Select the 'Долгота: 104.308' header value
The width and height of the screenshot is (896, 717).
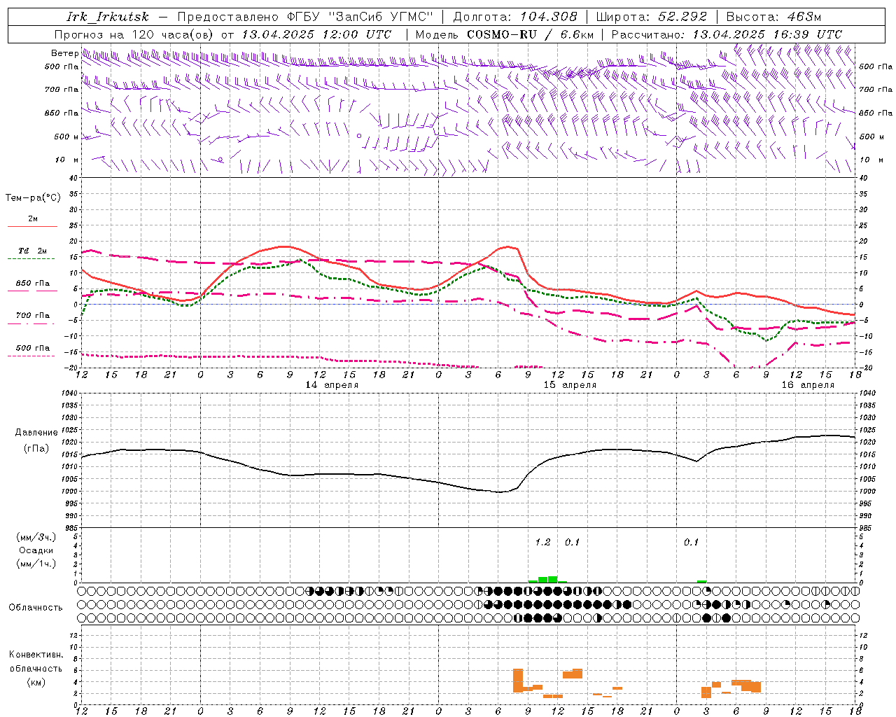pos(515,17)
